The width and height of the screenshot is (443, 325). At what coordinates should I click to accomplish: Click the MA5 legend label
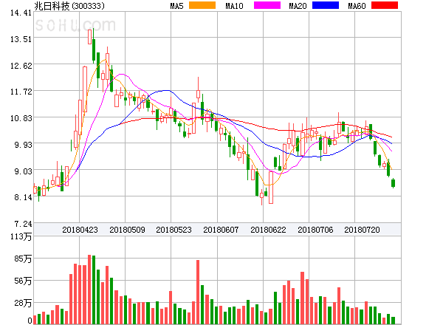[x=176, y=6]
